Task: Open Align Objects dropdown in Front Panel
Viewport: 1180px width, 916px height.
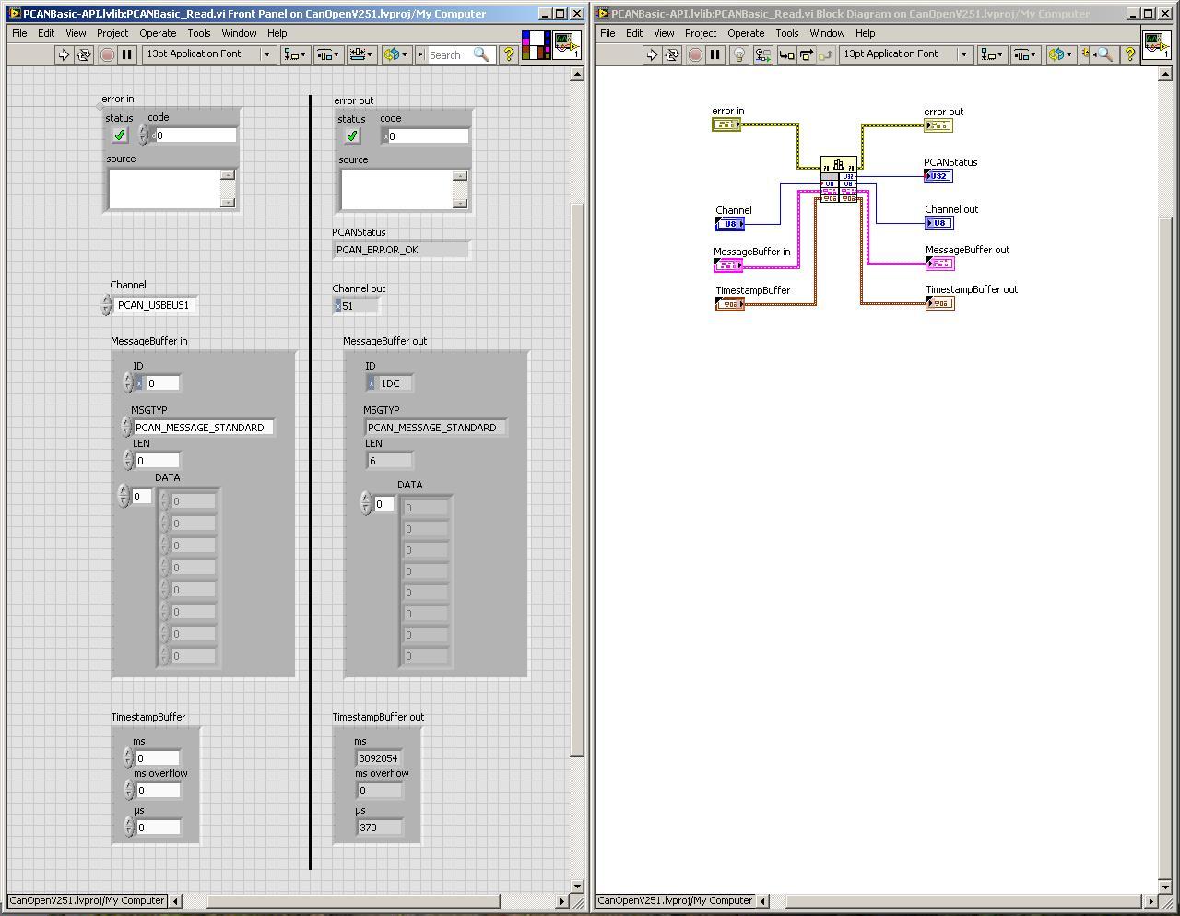Action: [x=295, y=54]
